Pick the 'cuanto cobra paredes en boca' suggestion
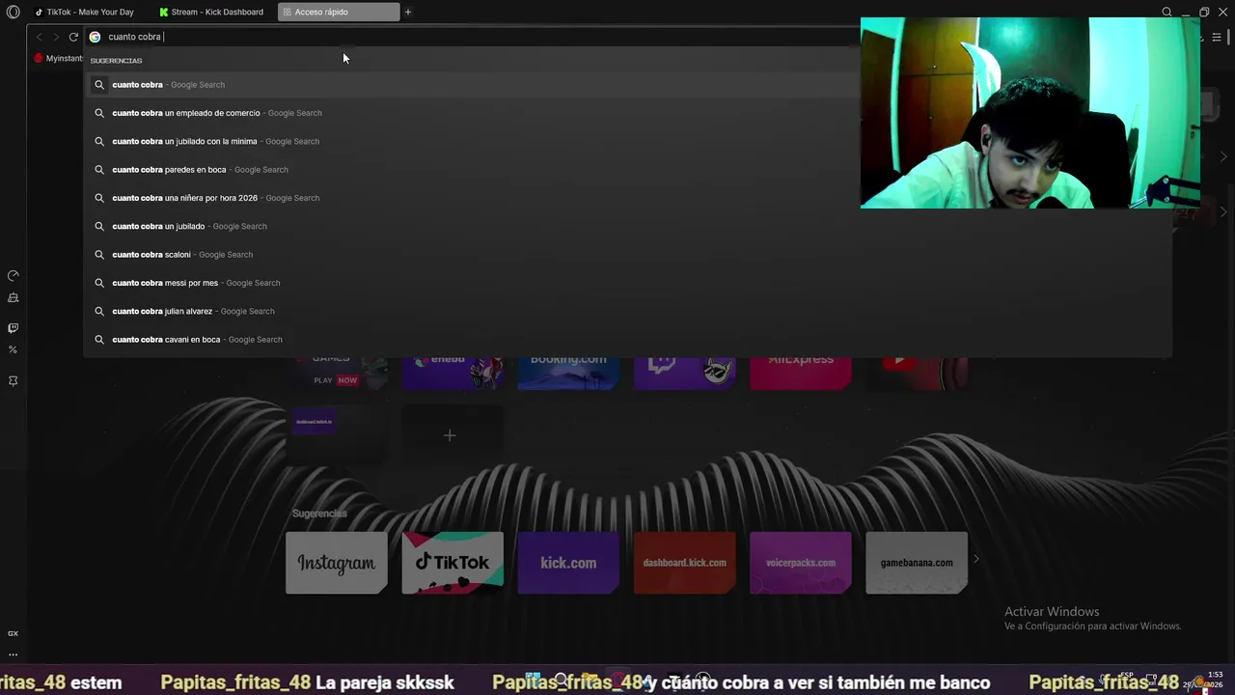The image size is (1235, 695). pos(627,170)
